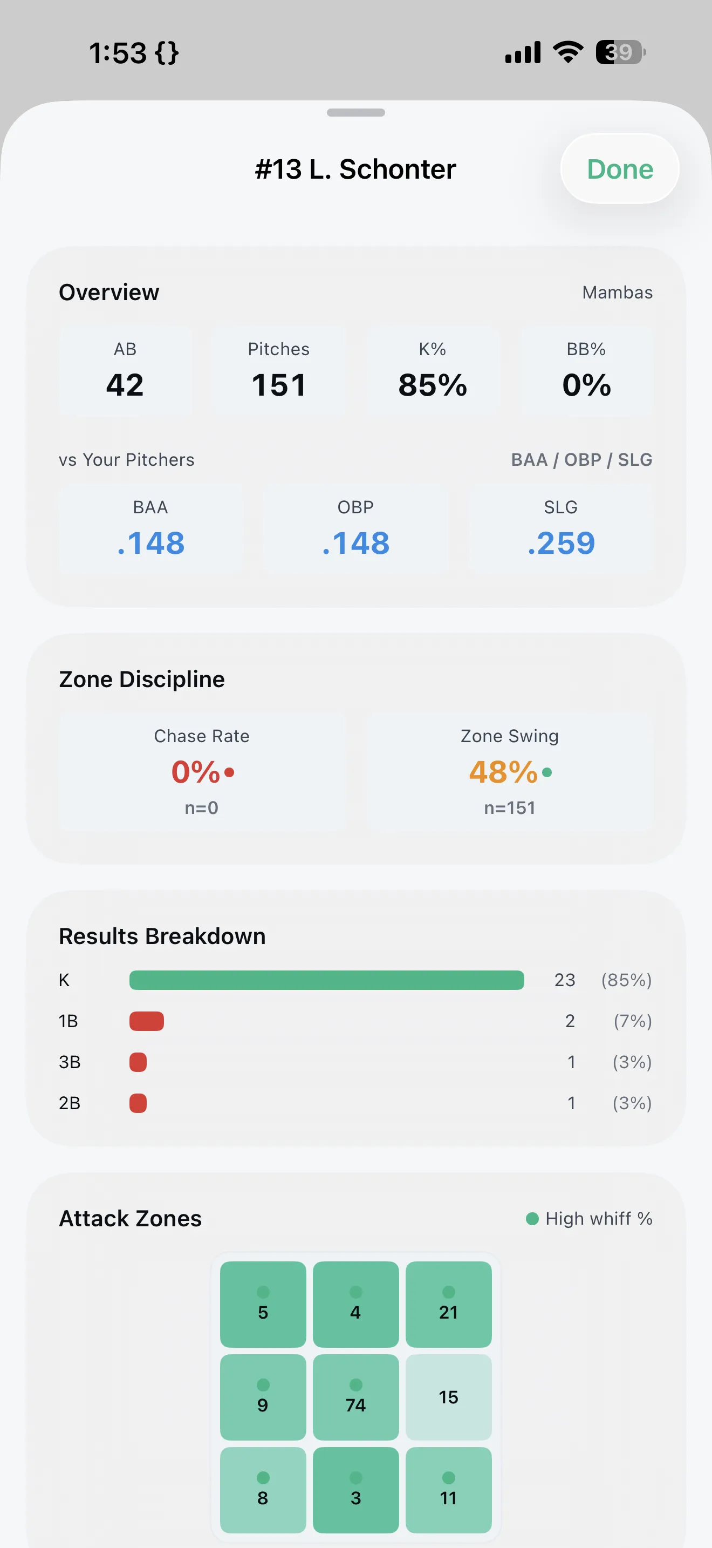Image resolution: width=712 pixels, height=1548 pixels.
Task: Tap the red dot beside Chase Rate 0%
Action: tap(230, 774)
